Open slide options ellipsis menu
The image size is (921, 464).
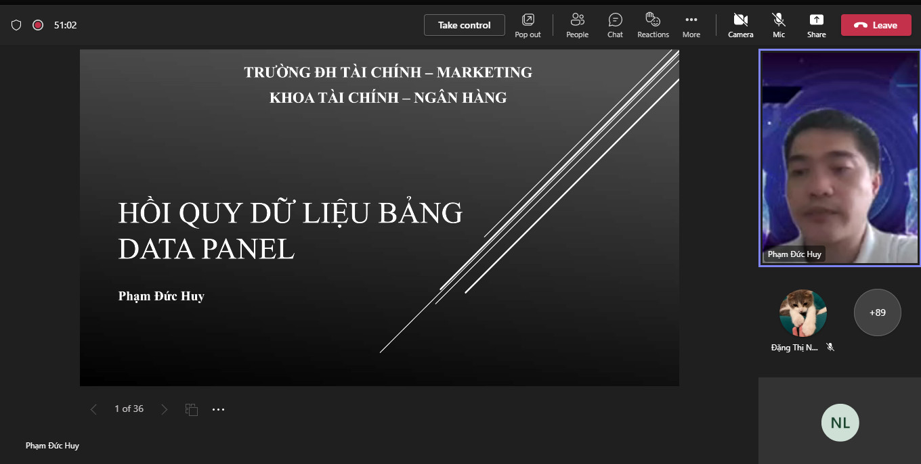(x=218, y=409)
